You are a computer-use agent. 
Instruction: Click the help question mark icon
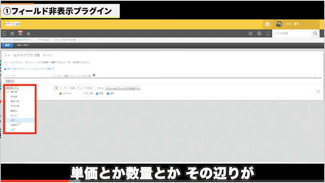[x=259, y=33]
